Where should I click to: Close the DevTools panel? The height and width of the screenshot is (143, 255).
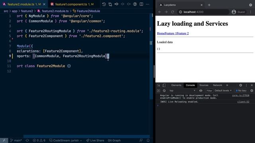pyautogui.click(x=252, y=85)
